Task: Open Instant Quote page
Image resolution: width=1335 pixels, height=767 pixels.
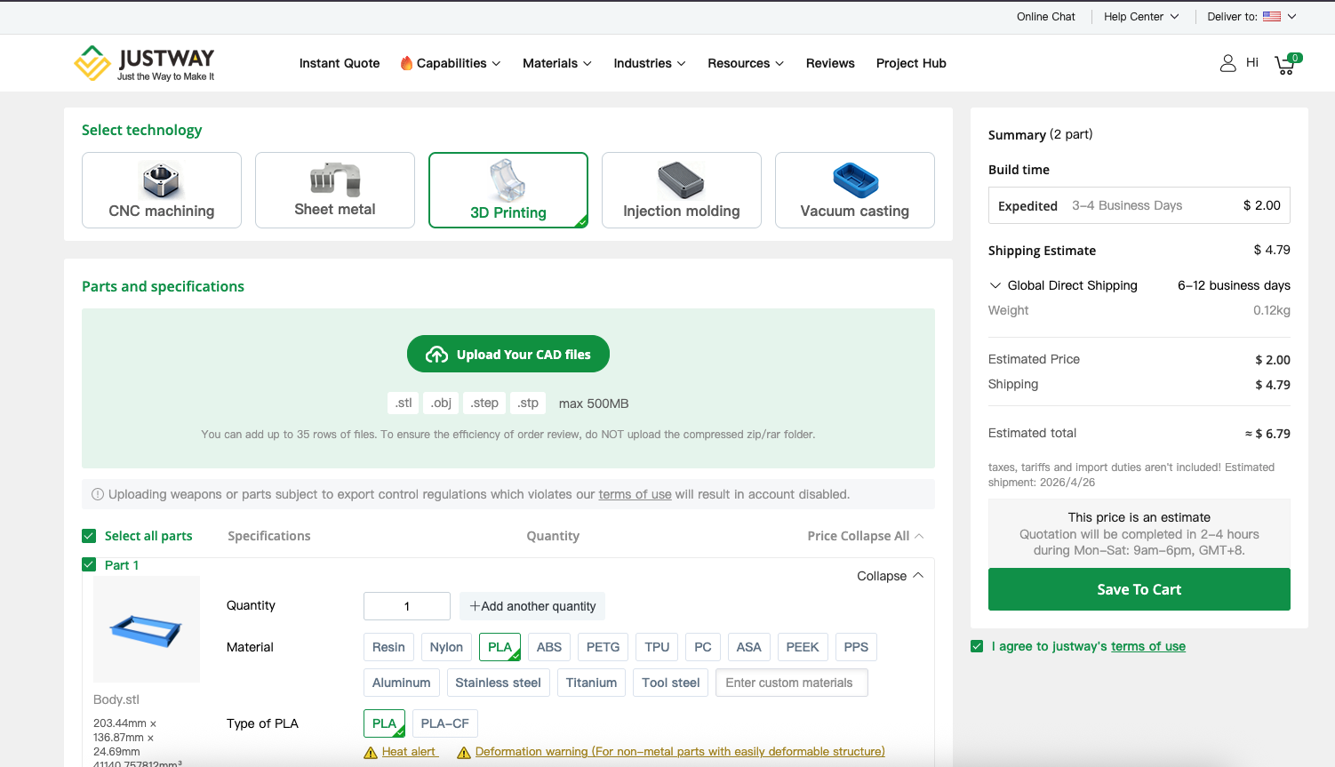Action: point(340,63)
